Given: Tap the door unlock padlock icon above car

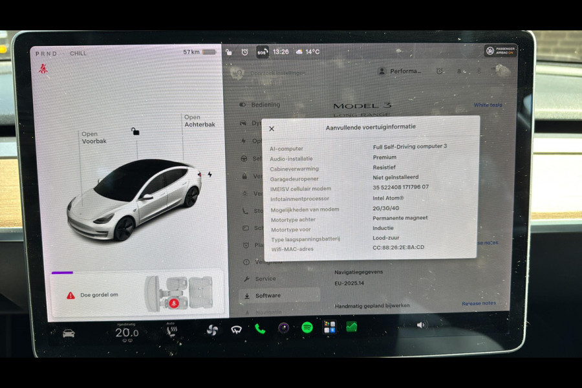Looking at the screenshot, I should 136,131.
